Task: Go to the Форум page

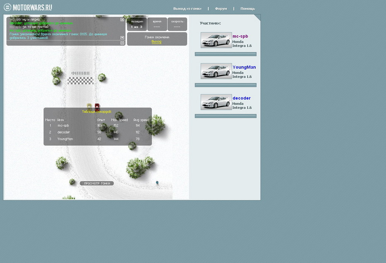Action: [221, 9]
